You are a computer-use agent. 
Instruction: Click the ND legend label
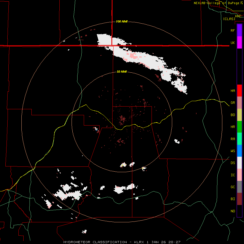point(233,211)
